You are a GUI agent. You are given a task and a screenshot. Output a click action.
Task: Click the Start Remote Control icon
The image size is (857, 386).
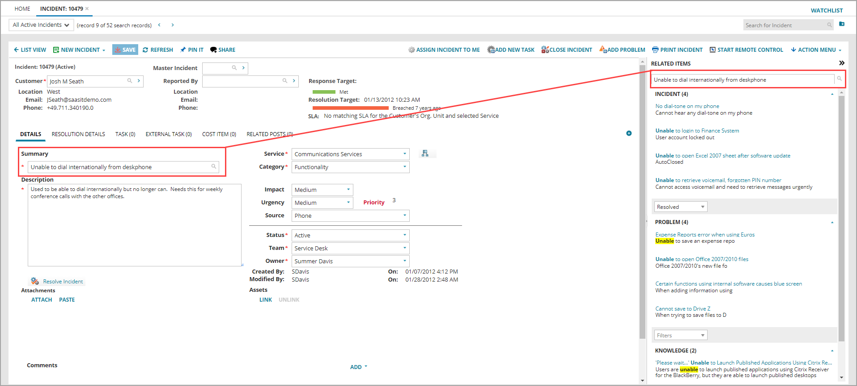pyautogui.click(x=713, y=50)
